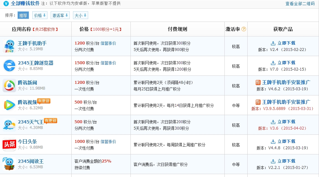
Task: Click the 2345天气王 weather icon
Action: [9, 125]
